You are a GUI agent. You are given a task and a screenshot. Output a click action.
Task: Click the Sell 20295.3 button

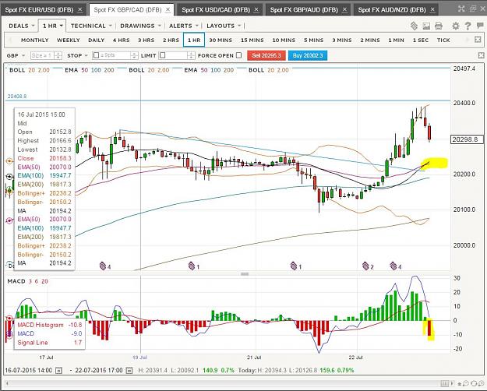click(x=266, y=55)
